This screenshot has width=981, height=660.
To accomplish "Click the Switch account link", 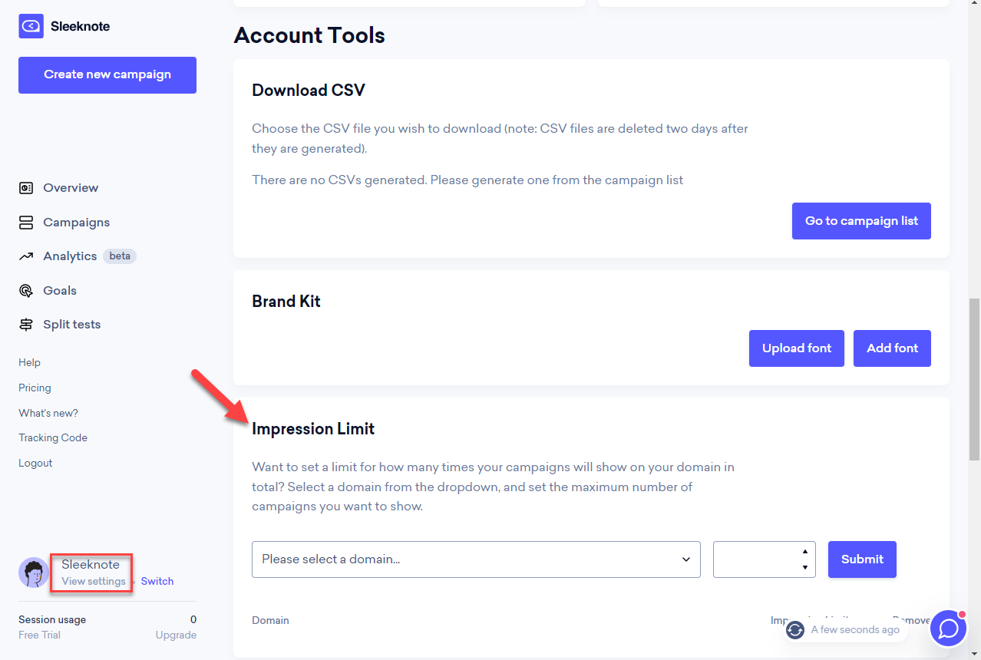I will click(157, 581).
